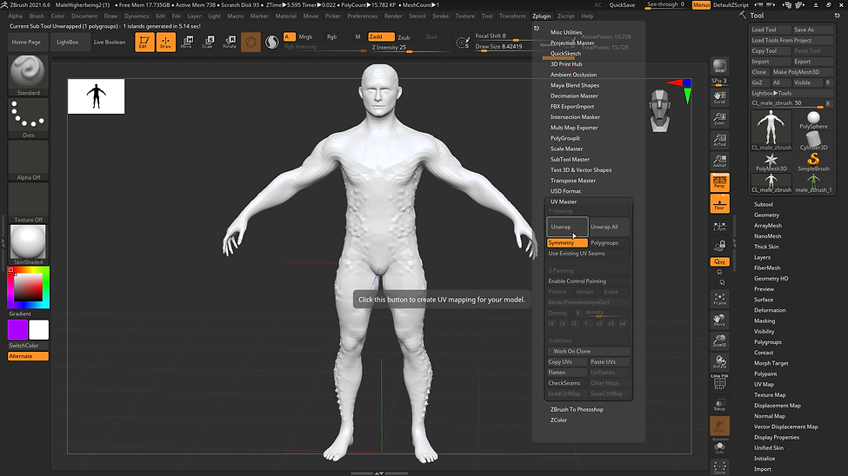Expand the Subtool palette section

(x=763, y=204)
